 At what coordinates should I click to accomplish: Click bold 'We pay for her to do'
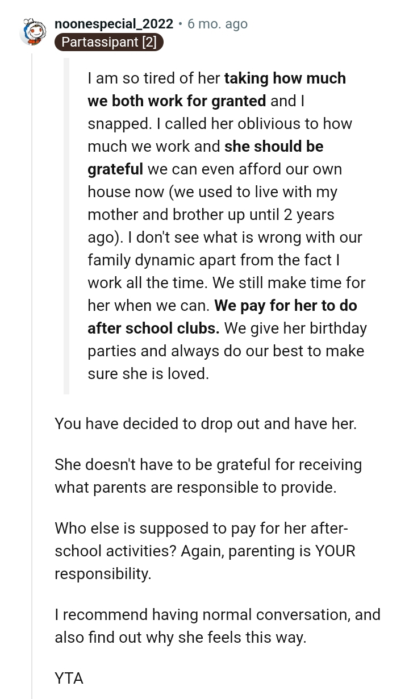pyautogui.click(x=286, y=306)
